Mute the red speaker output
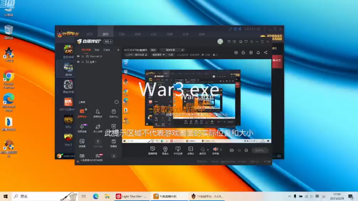 (215, 151)
